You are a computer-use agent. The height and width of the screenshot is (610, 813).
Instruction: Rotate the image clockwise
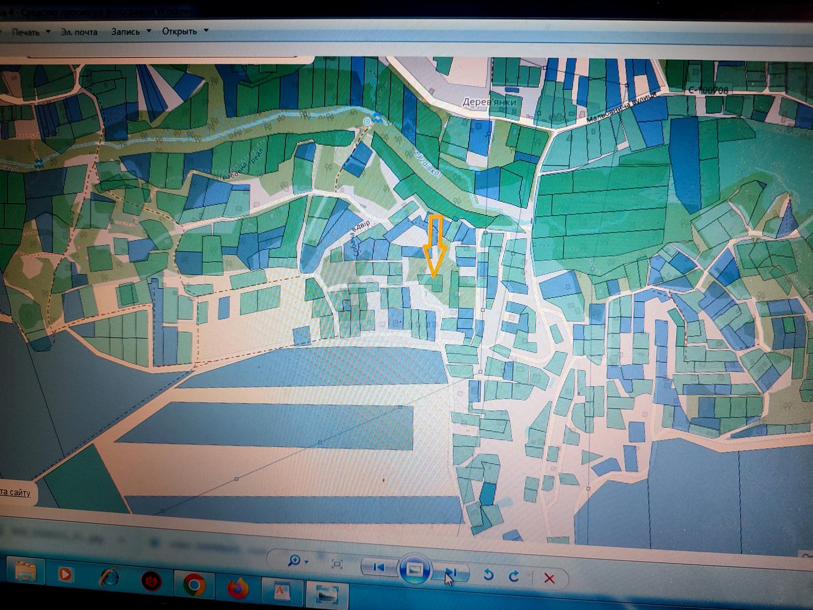(x=514, y=576)
